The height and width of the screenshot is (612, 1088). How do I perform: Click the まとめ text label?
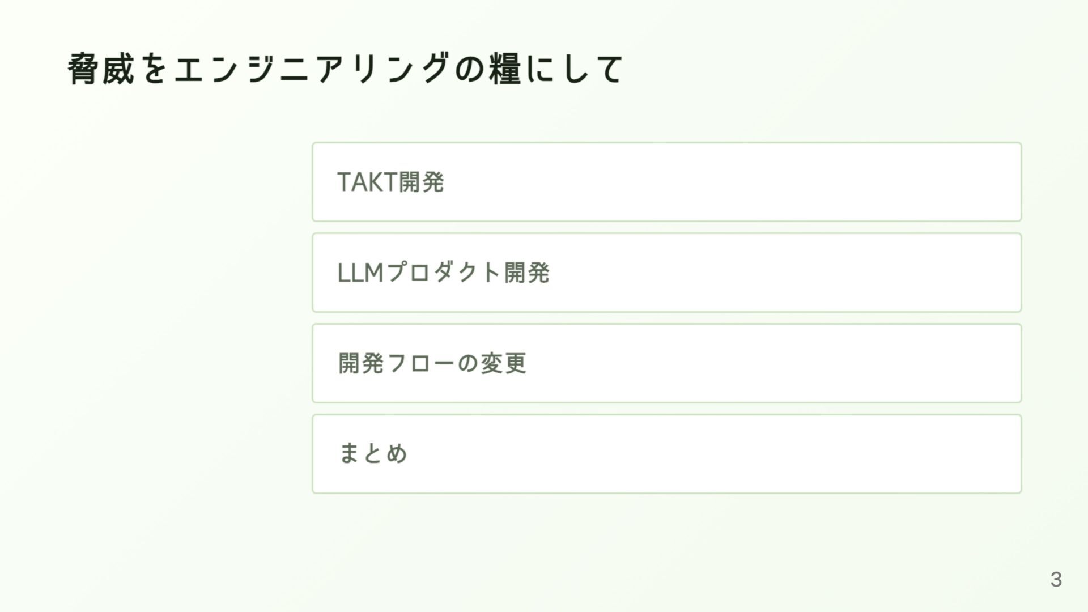pyautogui.click(x=373, y=453)
